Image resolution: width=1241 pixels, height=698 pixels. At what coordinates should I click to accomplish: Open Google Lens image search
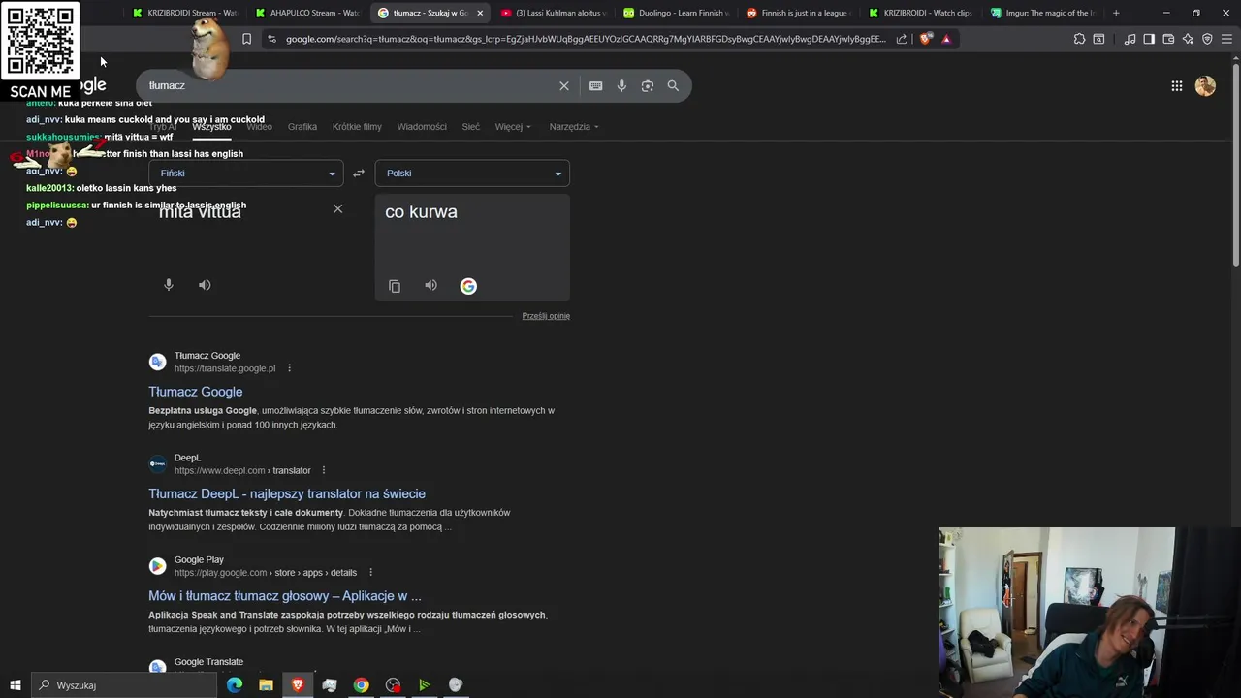pyautogui.click(x=648, y=85)
